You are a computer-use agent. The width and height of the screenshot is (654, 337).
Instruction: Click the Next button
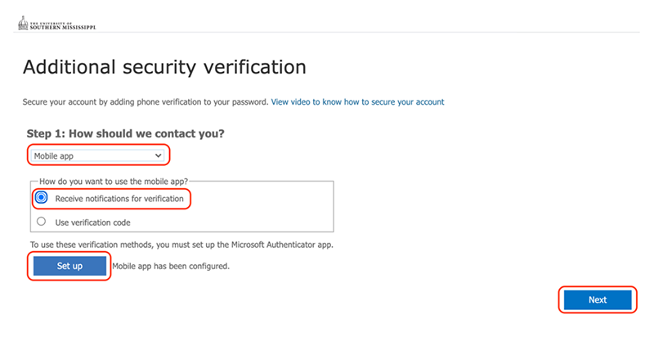pyautogui.click(x=598, y=300)
